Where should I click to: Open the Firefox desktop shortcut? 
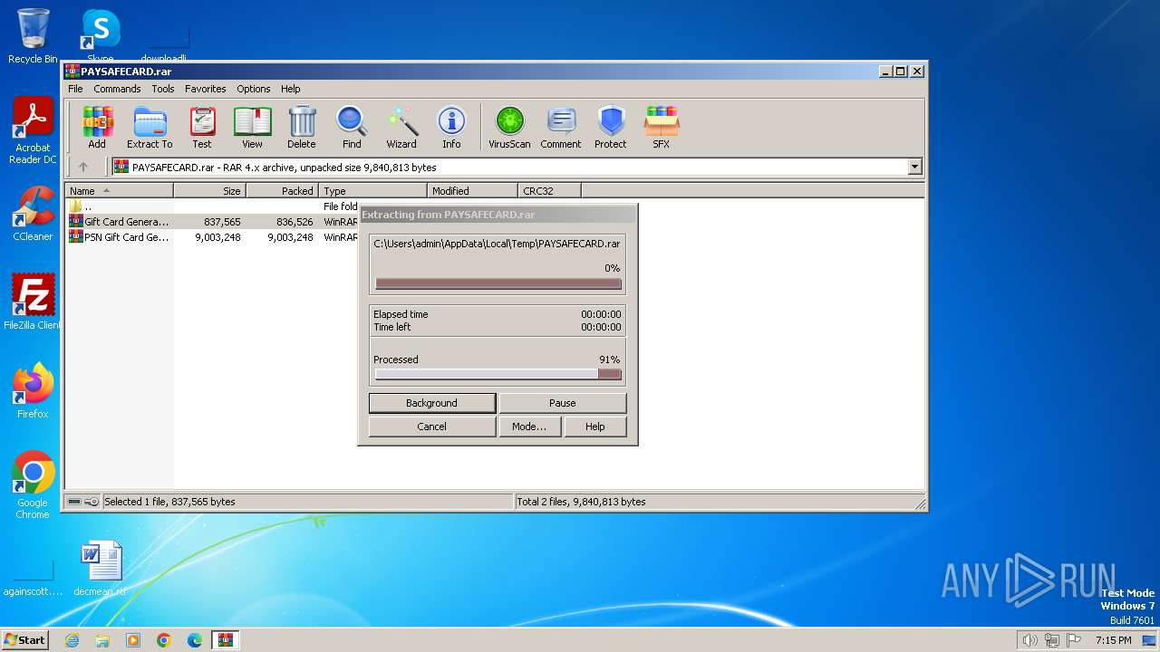pyautogui.click(x=33, y=390)
